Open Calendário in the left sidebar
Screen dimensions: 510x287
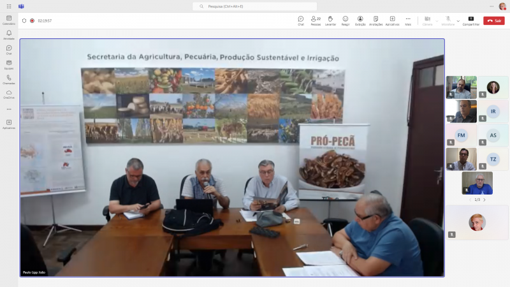click(x=9, y=20)
